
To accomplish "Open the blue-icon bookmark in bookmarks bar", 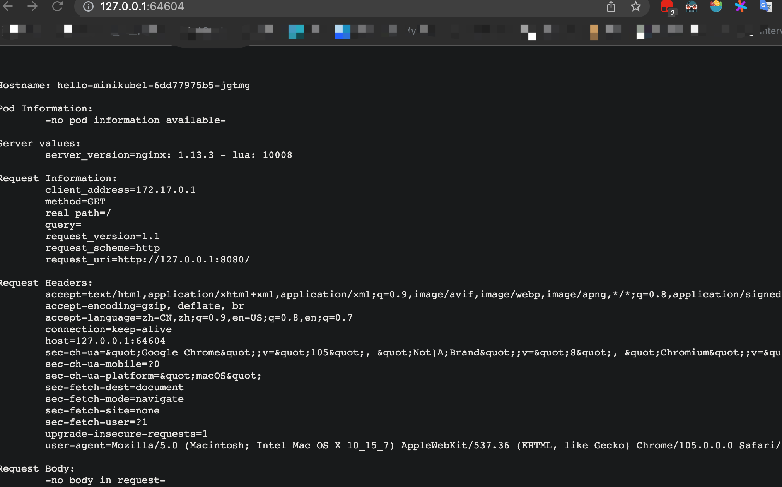I will pos(342,32).
